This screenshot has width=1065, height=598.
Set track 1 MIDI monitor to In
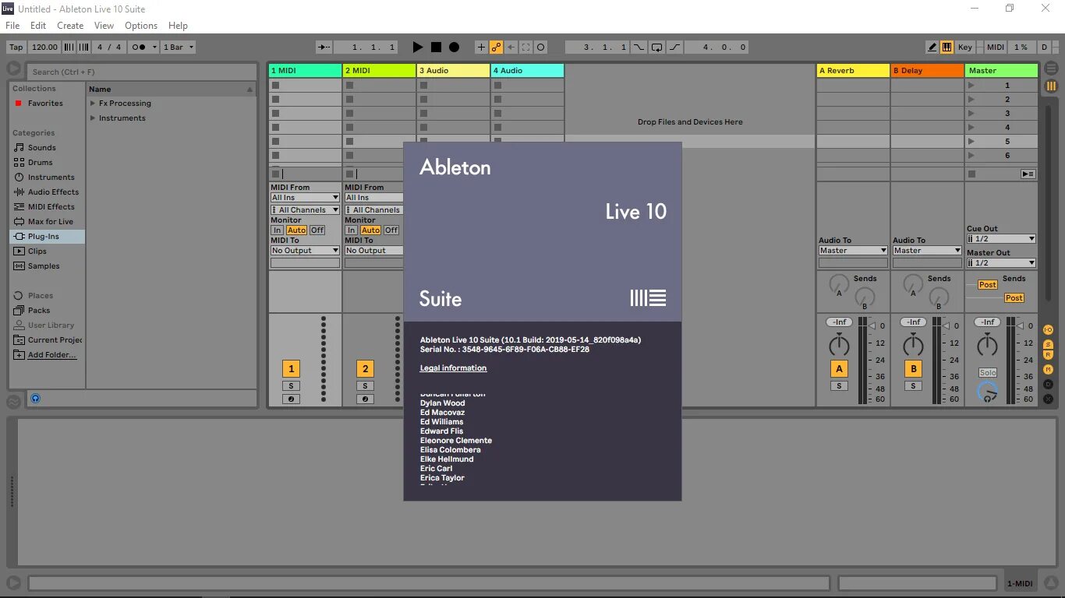click(x=277, y=230)
